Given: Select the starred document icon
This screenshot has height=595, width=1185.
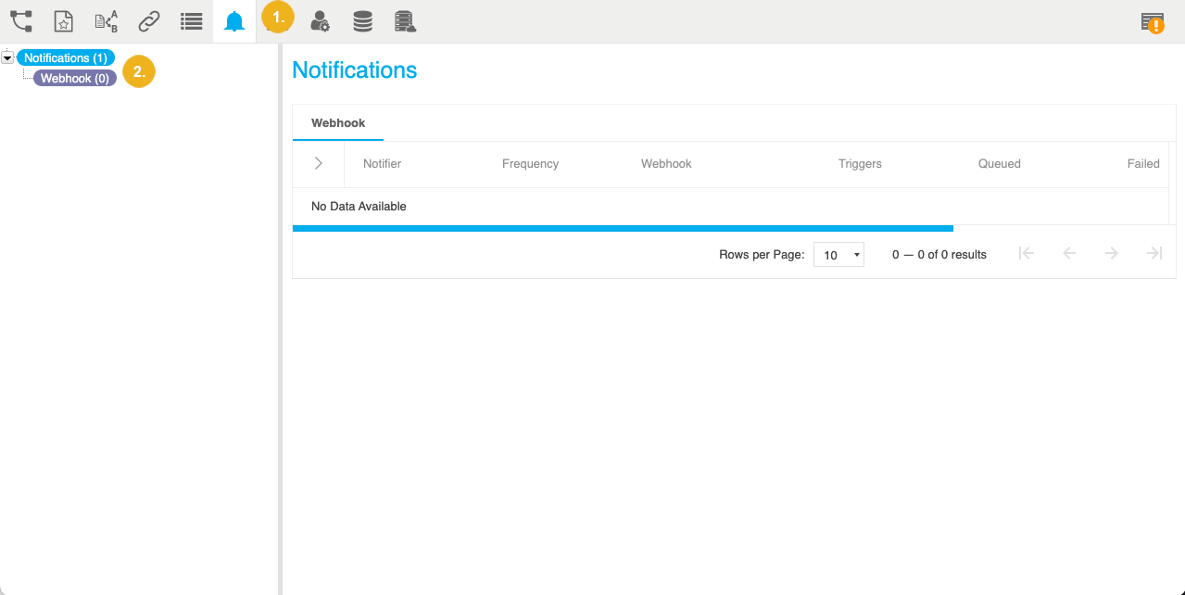Looking at the screenshot, I should 63,20.
